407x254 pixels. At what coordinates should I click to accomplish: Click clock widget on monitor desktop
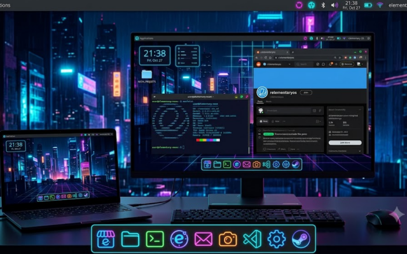pos(155,56)
